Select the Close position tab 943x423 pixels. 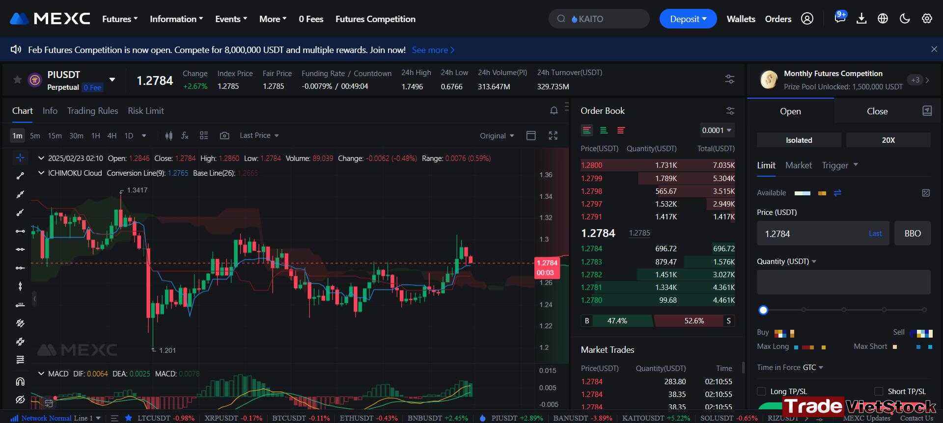877,111
